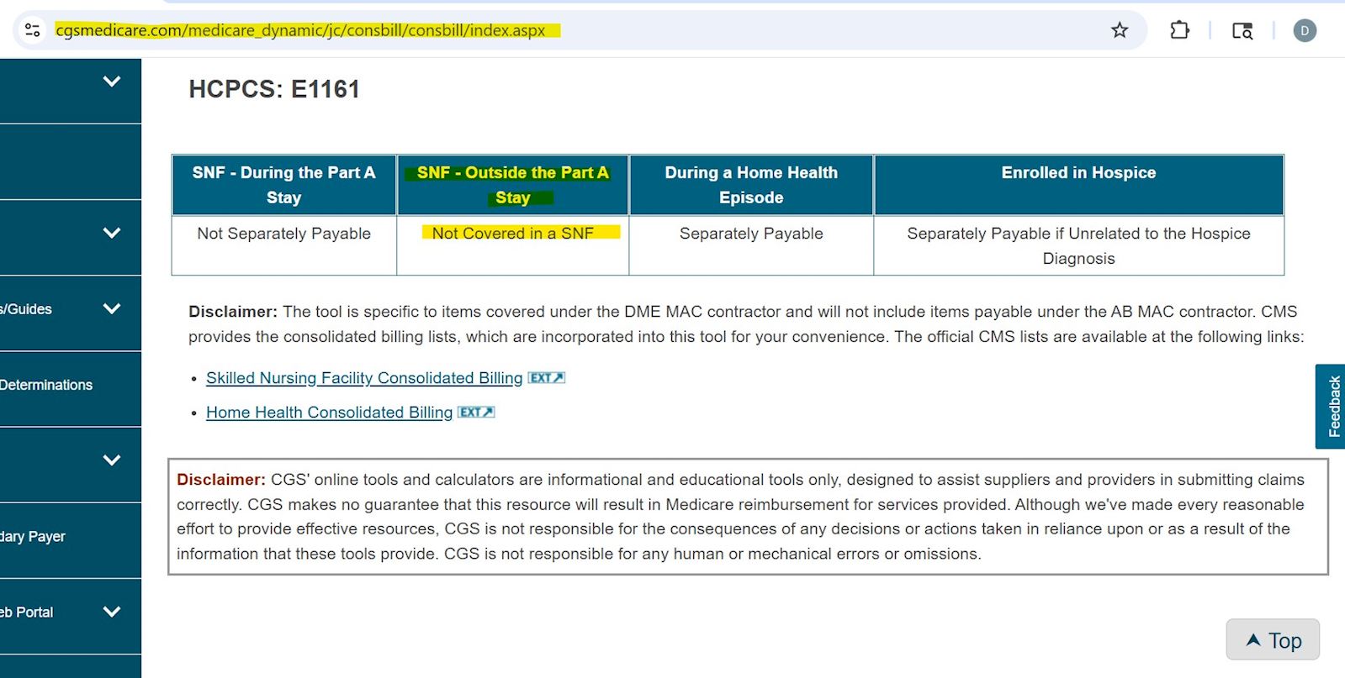Expand the Web Portal sidebar chevron
The height and width of the screenshot is (678, 1345).
coord(111,612)
